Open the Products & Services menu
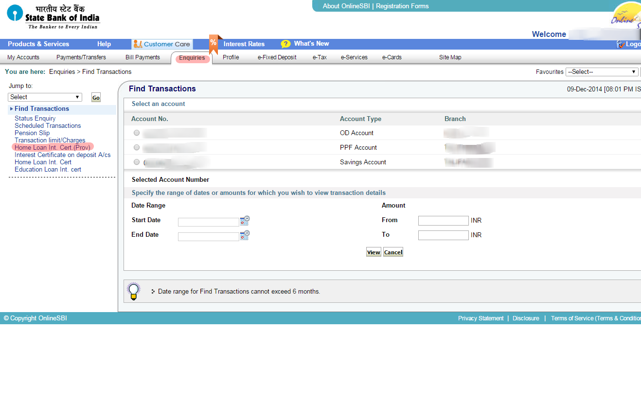 [38, 44]
